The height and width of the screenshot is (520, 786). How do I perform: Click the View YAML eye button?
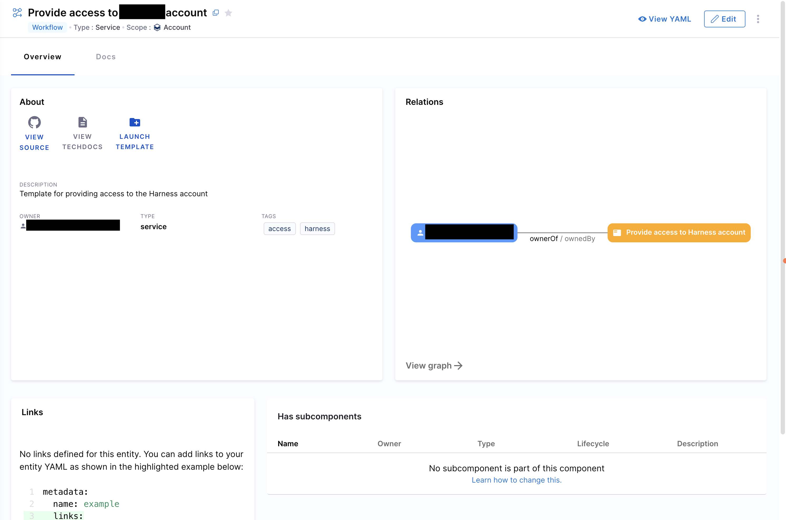click(664, 19)
